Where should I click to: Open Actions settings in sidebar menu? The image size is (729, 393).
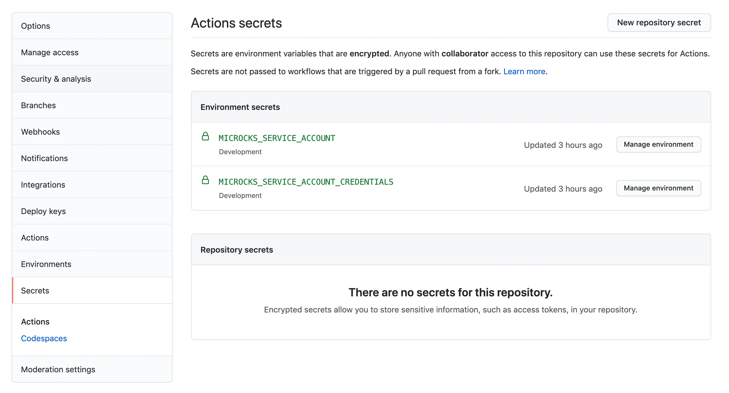point(35,238)
